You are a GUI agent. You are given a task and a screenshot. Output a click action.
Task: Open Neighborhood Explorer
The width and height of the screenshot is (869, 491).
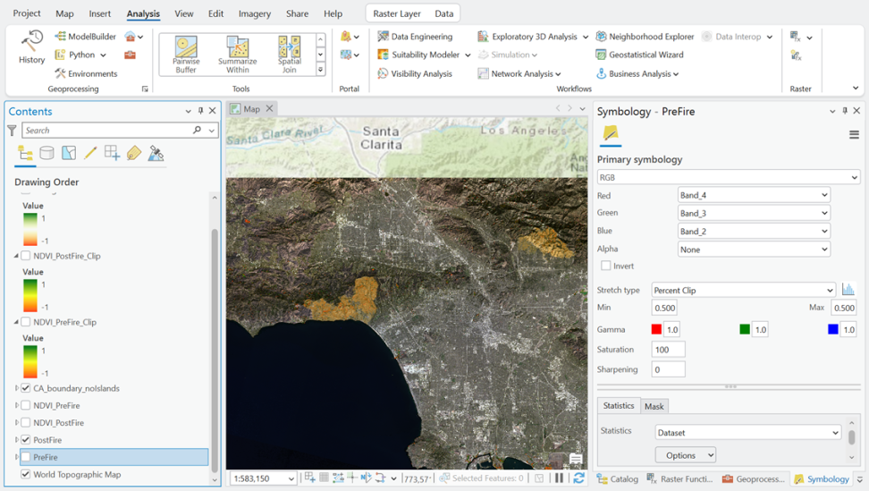pos(645,37)
